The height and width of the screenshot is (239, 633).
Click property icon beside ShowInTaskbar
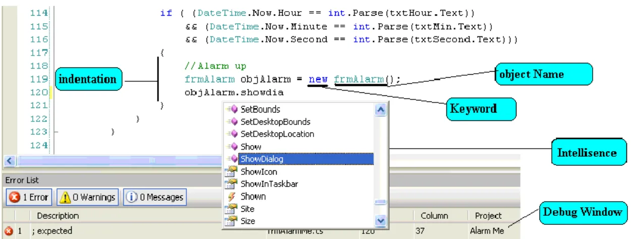click(x=232, y=184)
